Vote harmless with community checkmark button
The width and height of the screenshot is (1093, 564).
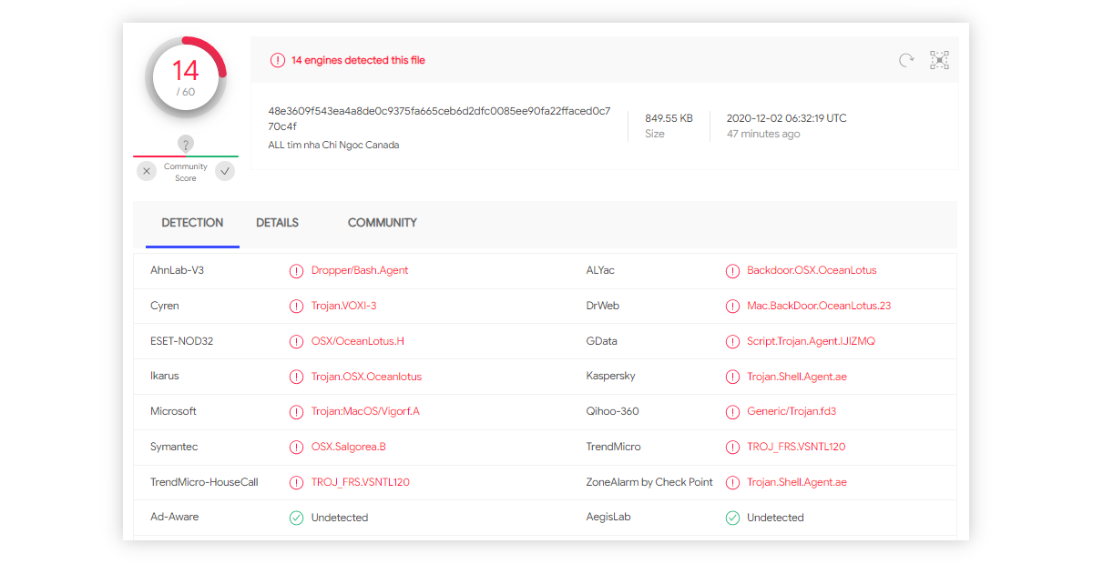pyautogui.click(x=225, y=171)
